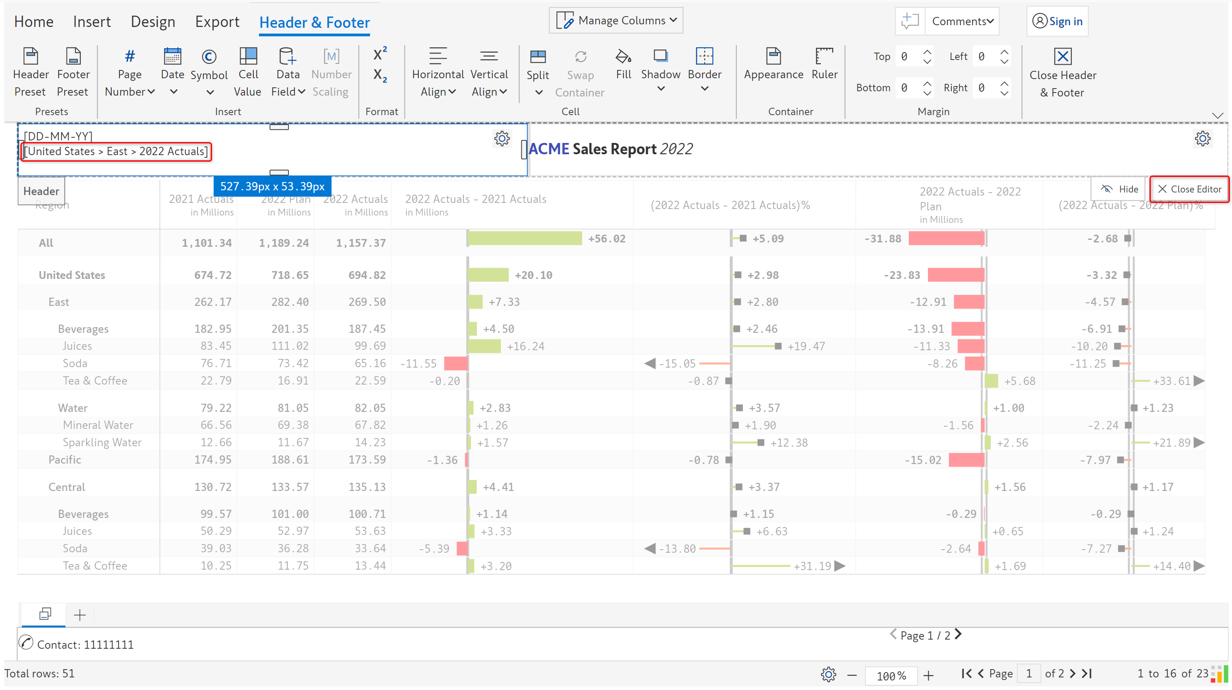
Task: Hide the header using Hide button
Action: point(1119,189)
